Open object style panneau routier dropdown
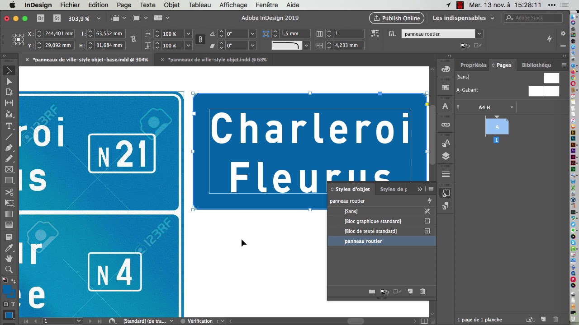Image resolution: width=579 pixels, height=325 pixels. [x=479, y=34]
